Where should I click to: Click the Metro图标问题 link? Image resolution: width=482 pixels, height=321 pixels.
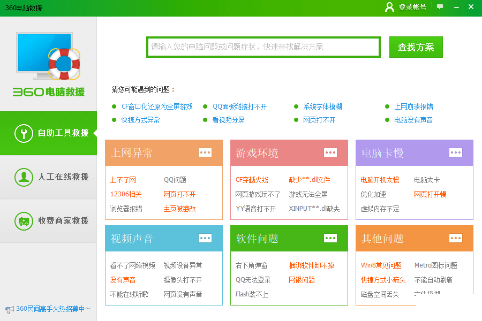435,265
